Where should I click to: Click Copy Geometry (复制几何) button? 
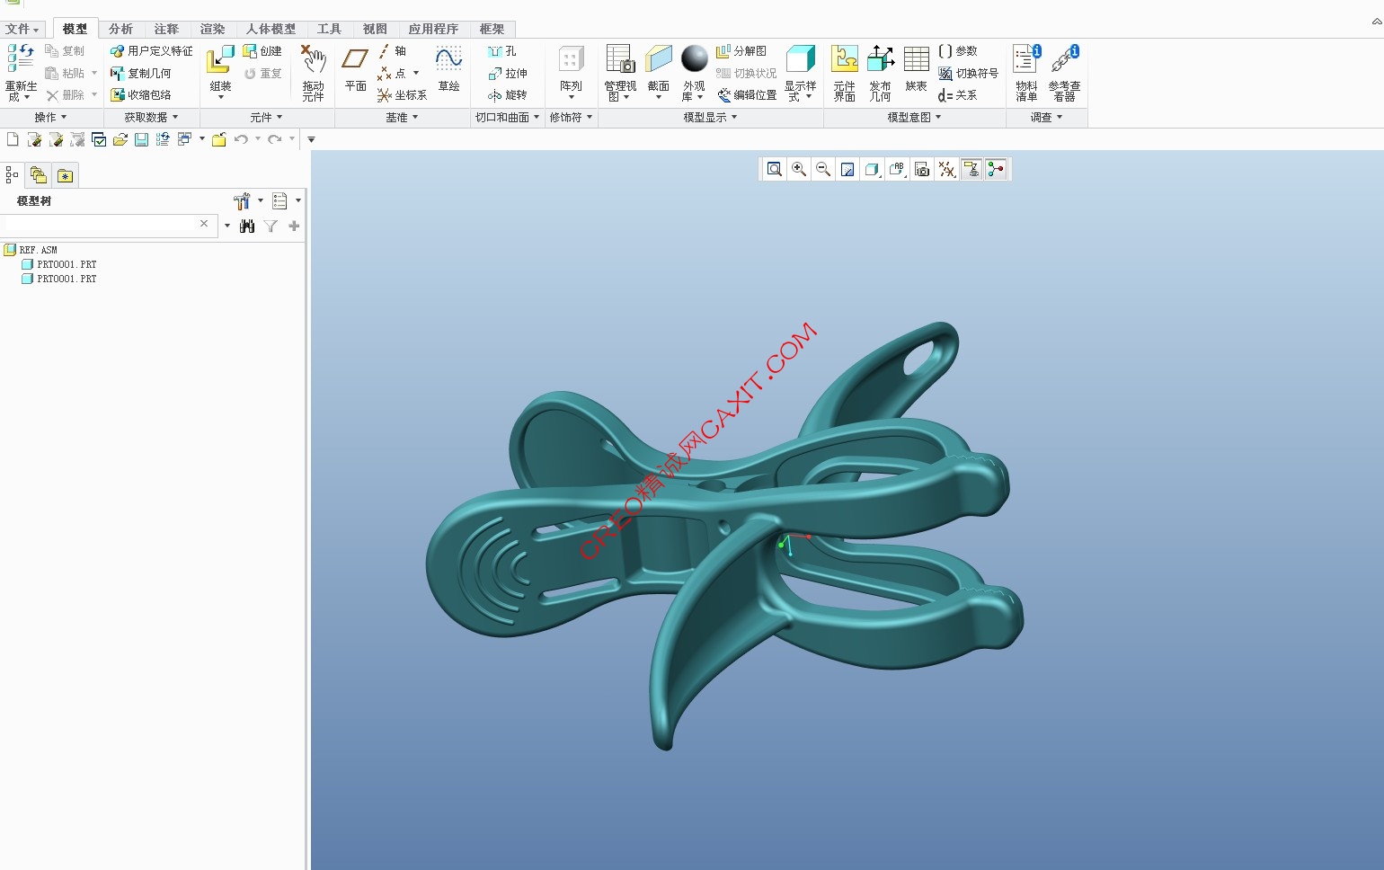[140, 73]
